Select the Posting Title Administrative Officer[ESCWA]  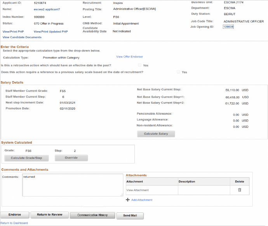(134, 9)
